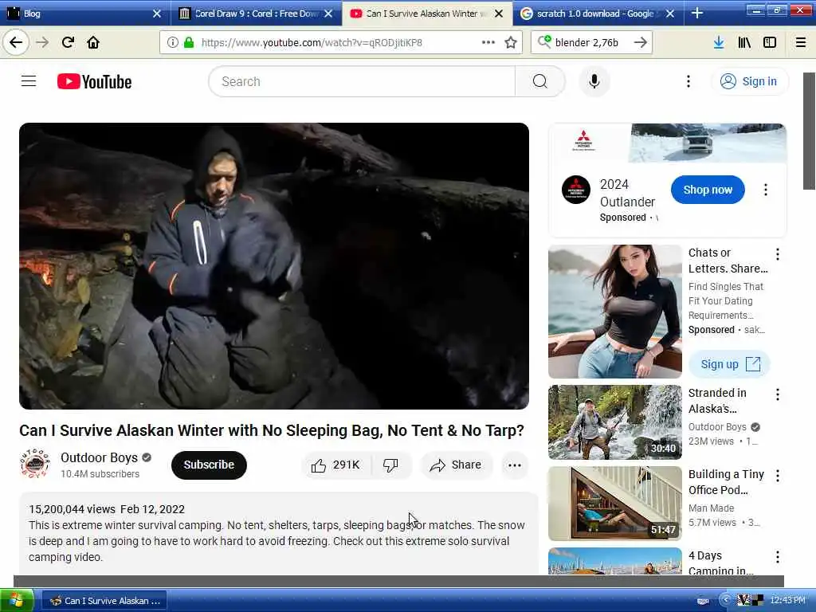This screenshot has height=612, width=816.
Task: Open YouTube settings three-dot menu
Action: click(688, 81)
